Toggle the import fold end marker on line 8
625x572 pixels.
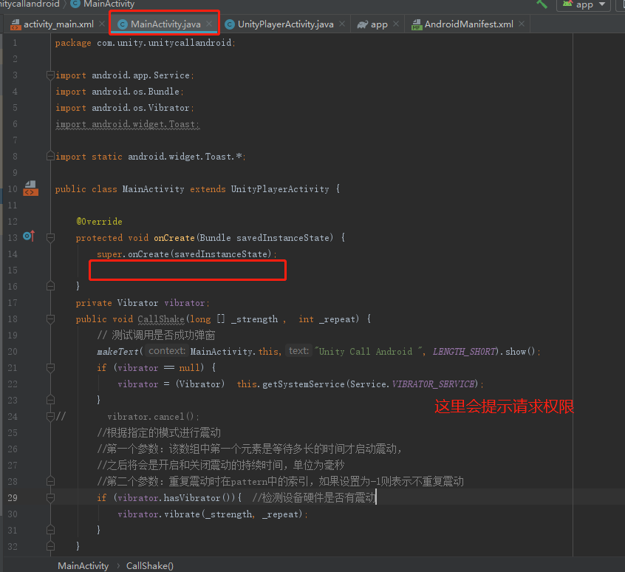click(x=50, y=156)
